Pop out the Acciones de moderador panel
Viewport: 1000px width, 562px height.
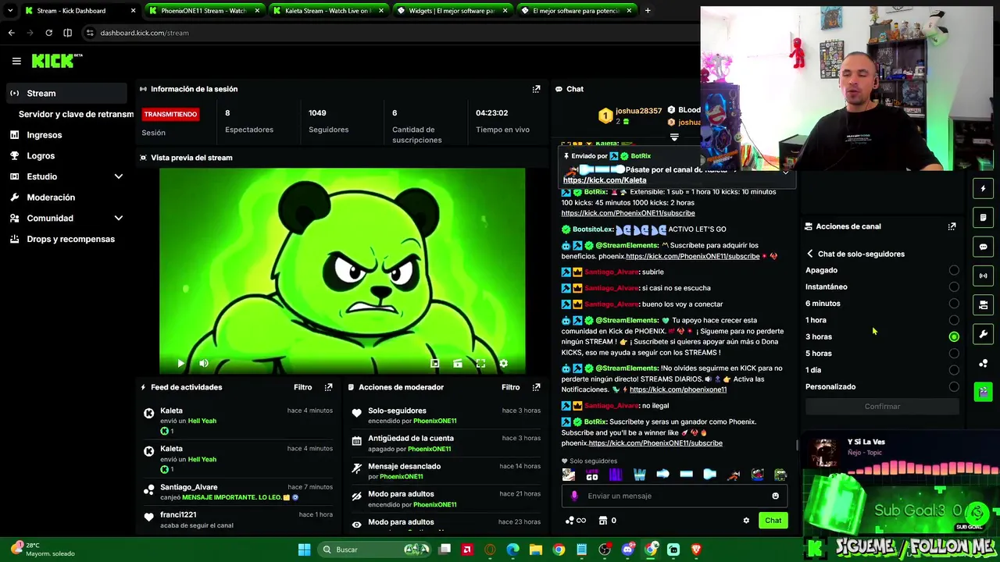(536, 387)
